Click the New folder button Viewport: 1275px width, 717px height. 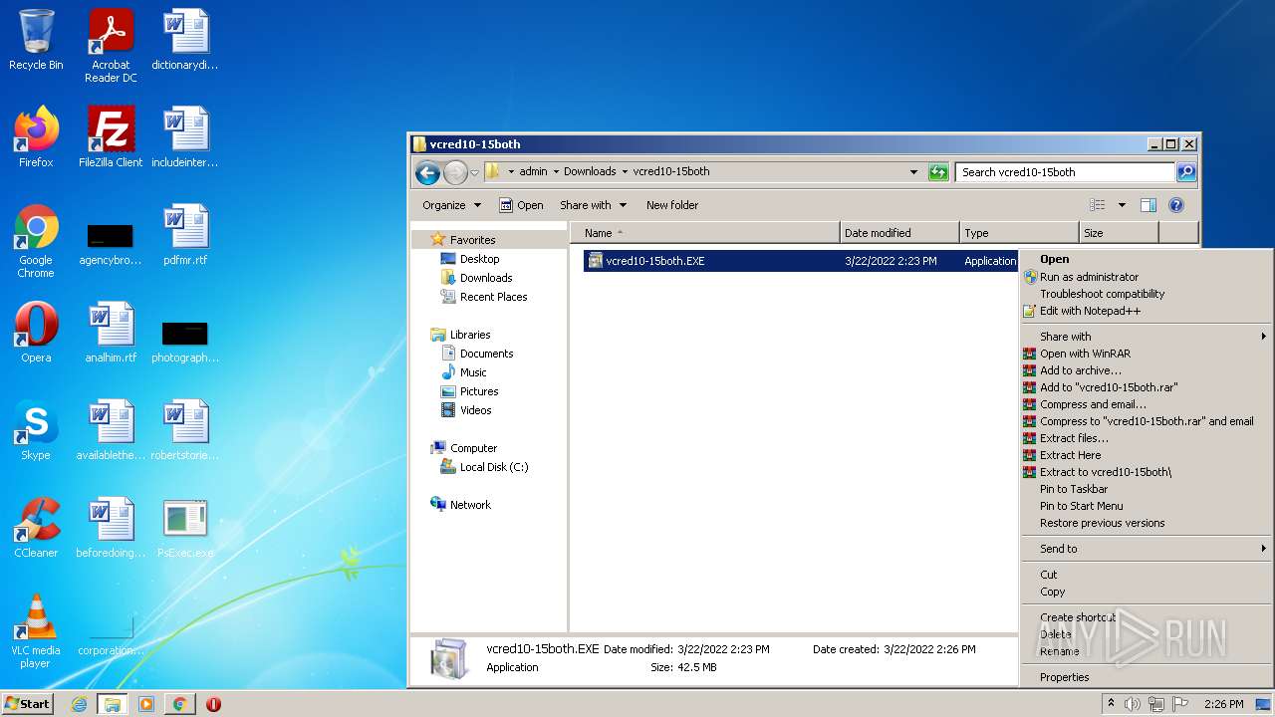point(672,205)
